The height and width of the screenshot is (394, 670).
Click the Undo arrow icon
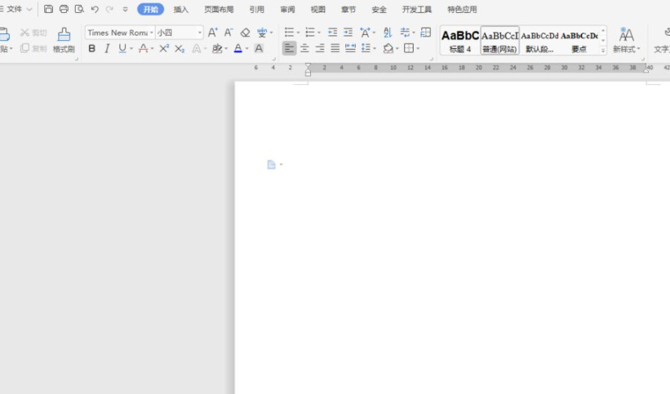coord(95,9)
